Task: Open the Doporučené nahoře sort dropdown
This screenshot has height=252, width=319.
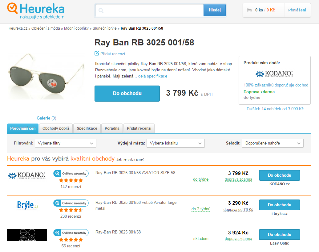Action: (273, 143)
